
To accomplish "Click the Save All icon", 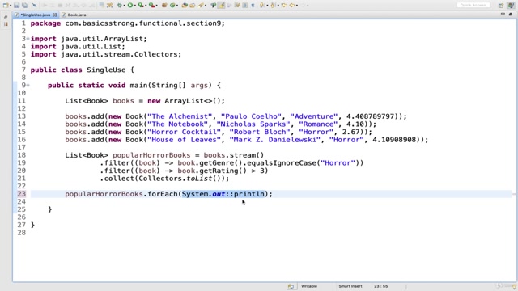I will point(25,6).
